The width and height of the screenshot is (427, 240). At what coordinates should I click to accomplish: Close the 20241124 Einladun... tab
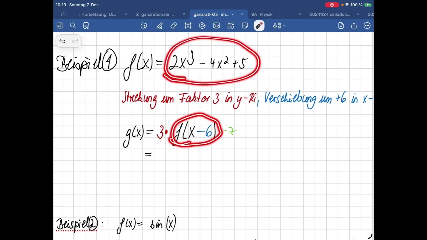(358, 14)
